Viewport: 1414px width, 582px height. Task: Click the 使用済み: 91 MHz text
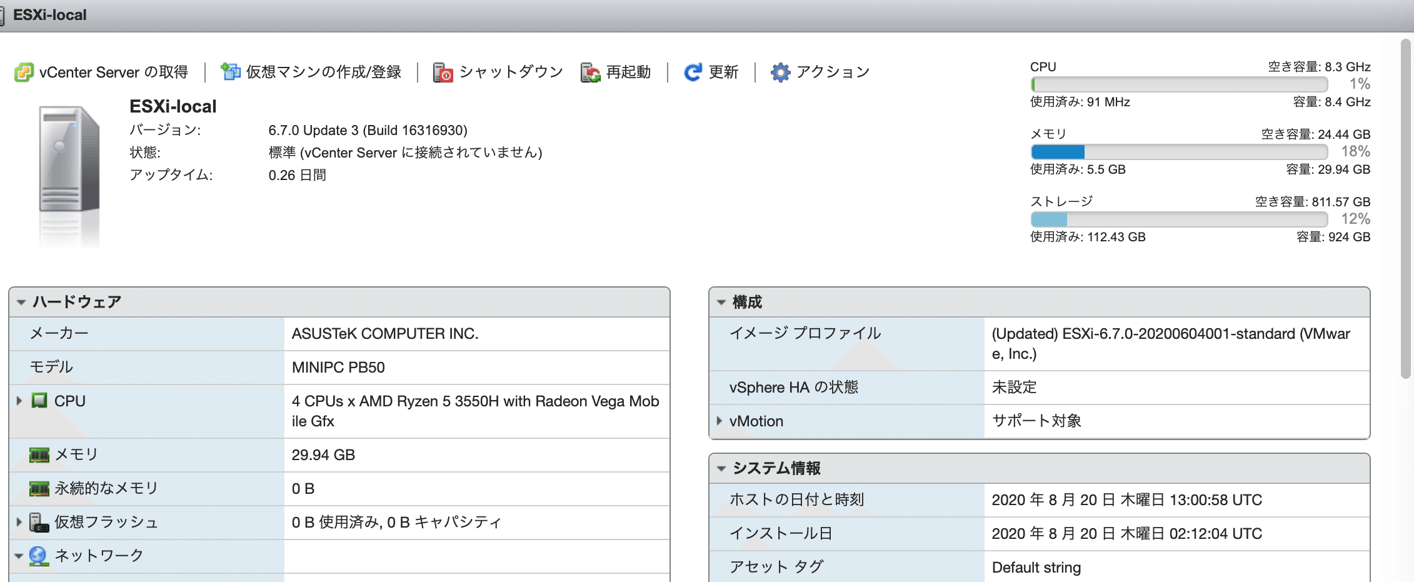tap(1080, 102)
